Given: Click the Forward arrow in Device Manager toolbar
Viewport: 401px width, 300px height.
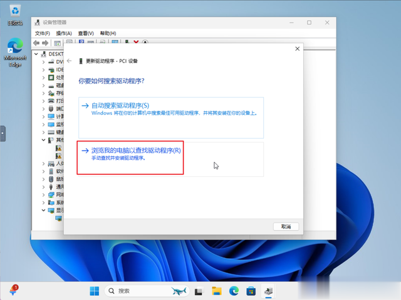Looking at the screenshot, I should coord(45,43).
